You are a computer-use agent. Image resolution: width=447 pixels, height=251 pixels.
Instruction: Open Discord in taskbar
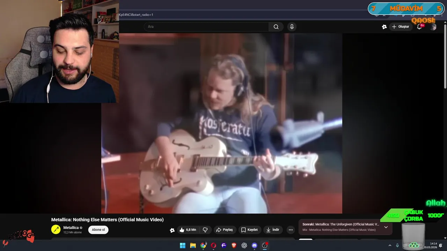pyautogui.click(x=255, y=245)
